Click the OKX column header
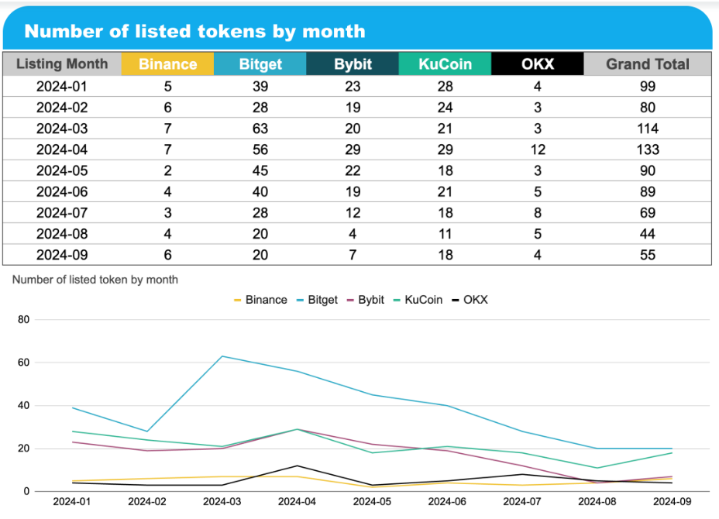The image size is (719, 519). (x=537, y=64)
